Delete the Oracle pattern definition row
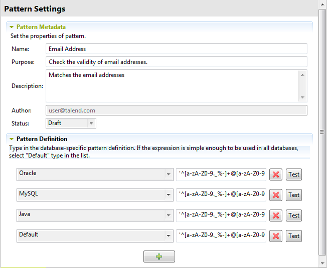Viewport: 327px width, 268px height. tap(276, 174)
